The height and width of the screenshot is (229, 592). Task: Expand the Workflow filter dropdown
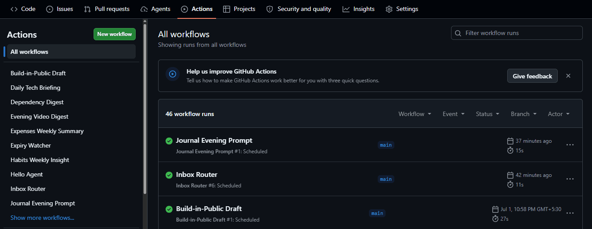click(x=415, y=114)
